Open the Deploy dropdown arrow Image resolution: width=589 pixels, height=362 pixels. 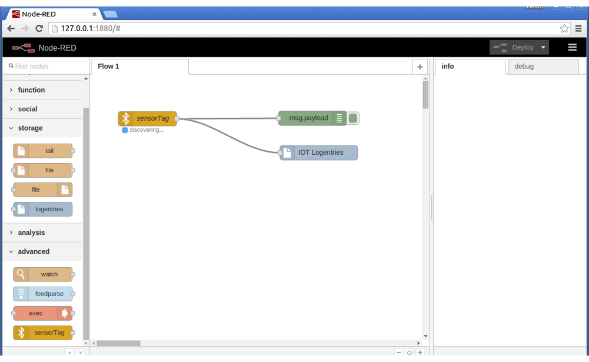pyautogui.click(x=543, y=48)
